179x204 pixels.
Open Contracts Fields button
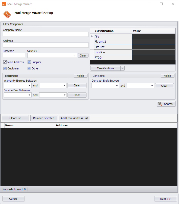tap(167, 76)
